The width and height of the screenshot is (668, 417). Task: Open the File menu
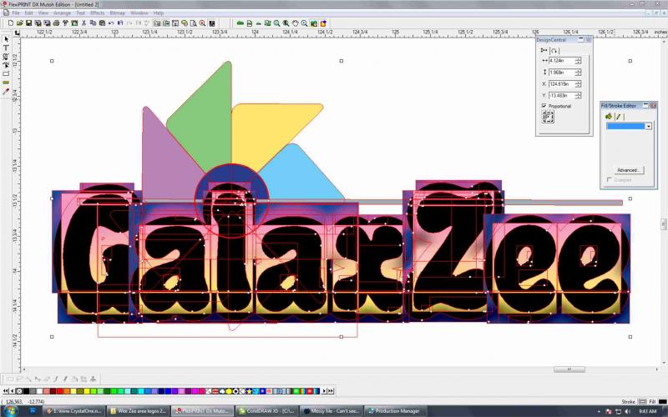coord(16,13)
